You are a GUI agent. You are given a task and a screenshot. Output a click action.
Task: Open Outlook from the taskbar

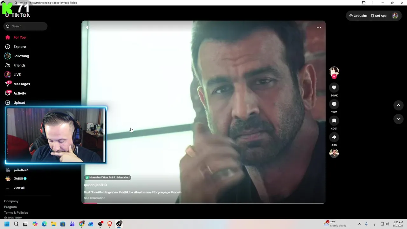click(x=91, y=224)
